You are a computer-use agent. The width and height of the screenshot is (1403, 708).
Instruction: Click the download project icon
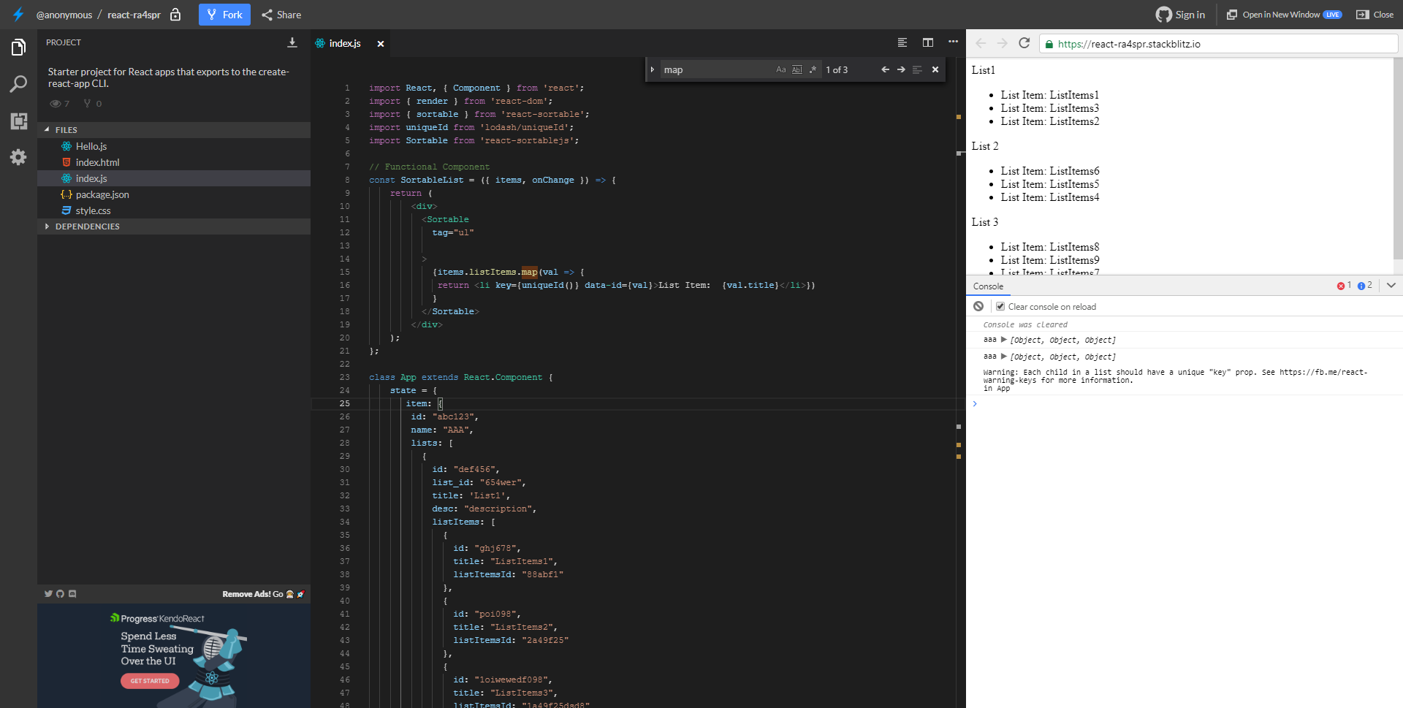(x=292, y=42)
